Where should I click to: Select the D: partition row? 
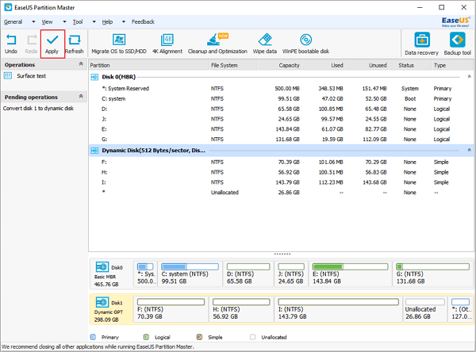pos(281,109)
